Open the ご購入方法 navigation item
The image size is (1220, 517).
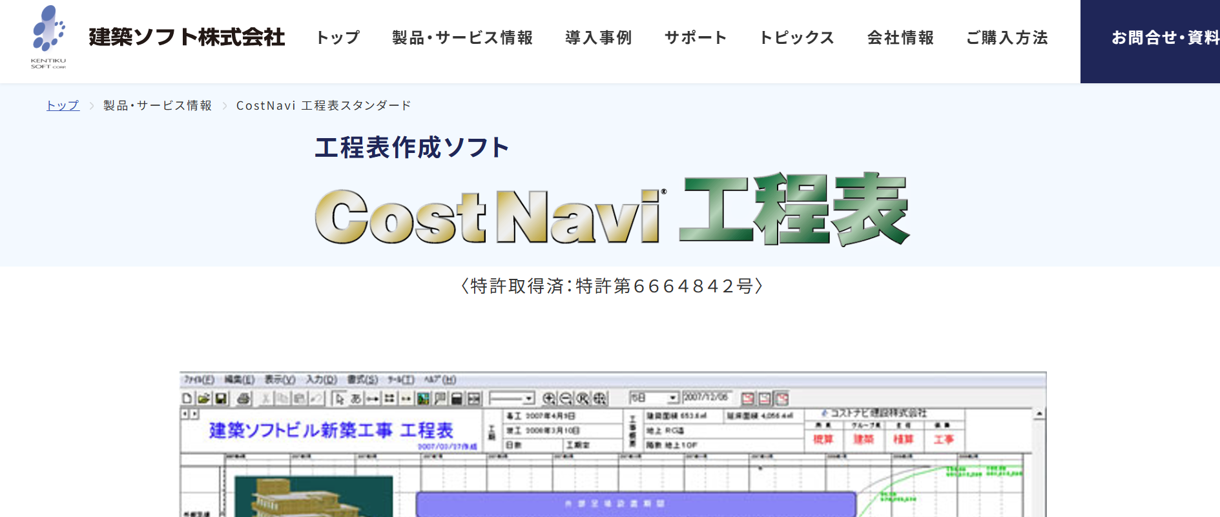(1007, 37)
